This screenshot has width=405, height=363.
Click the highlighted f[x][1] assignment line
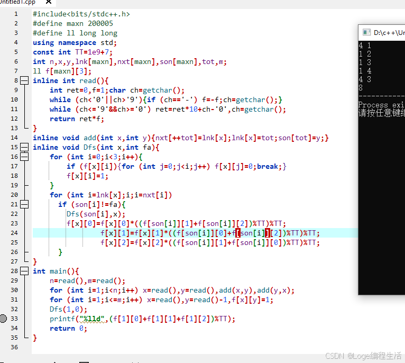pos(210,233)
